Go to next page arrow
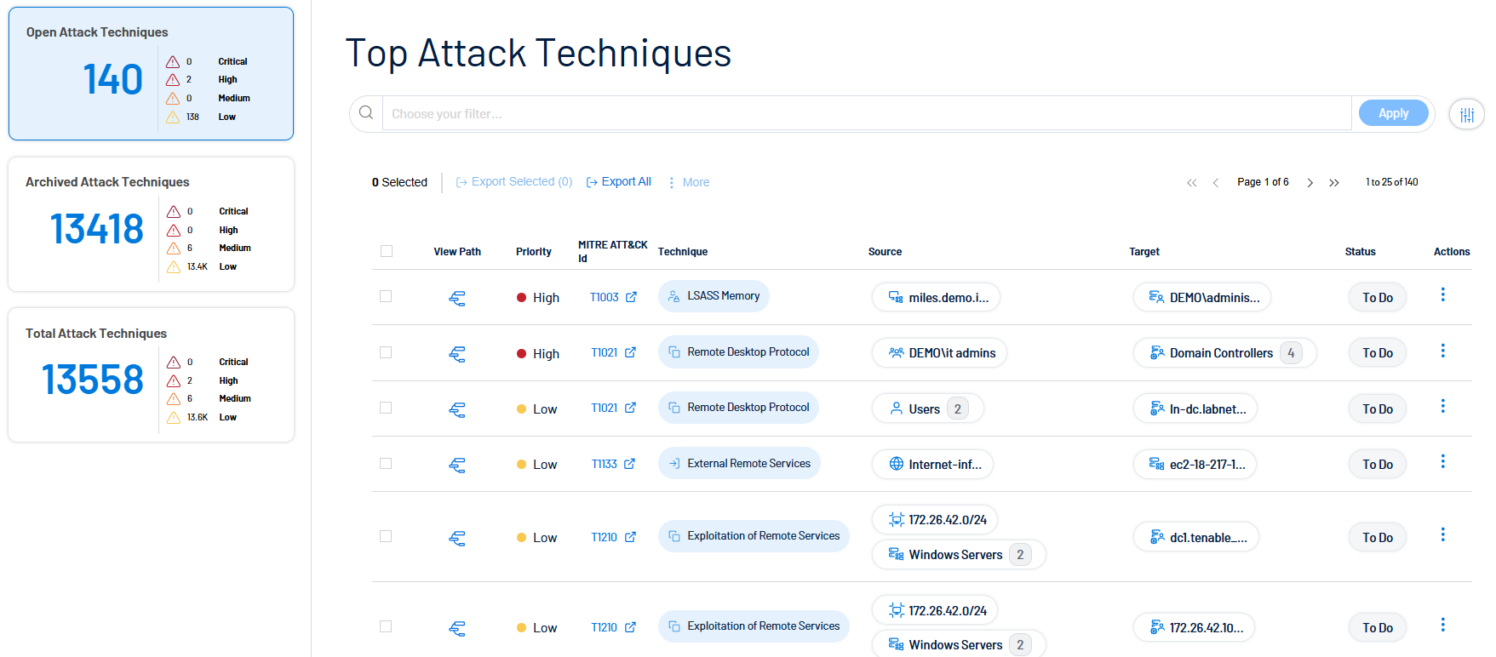 (x=1310, y=183)
